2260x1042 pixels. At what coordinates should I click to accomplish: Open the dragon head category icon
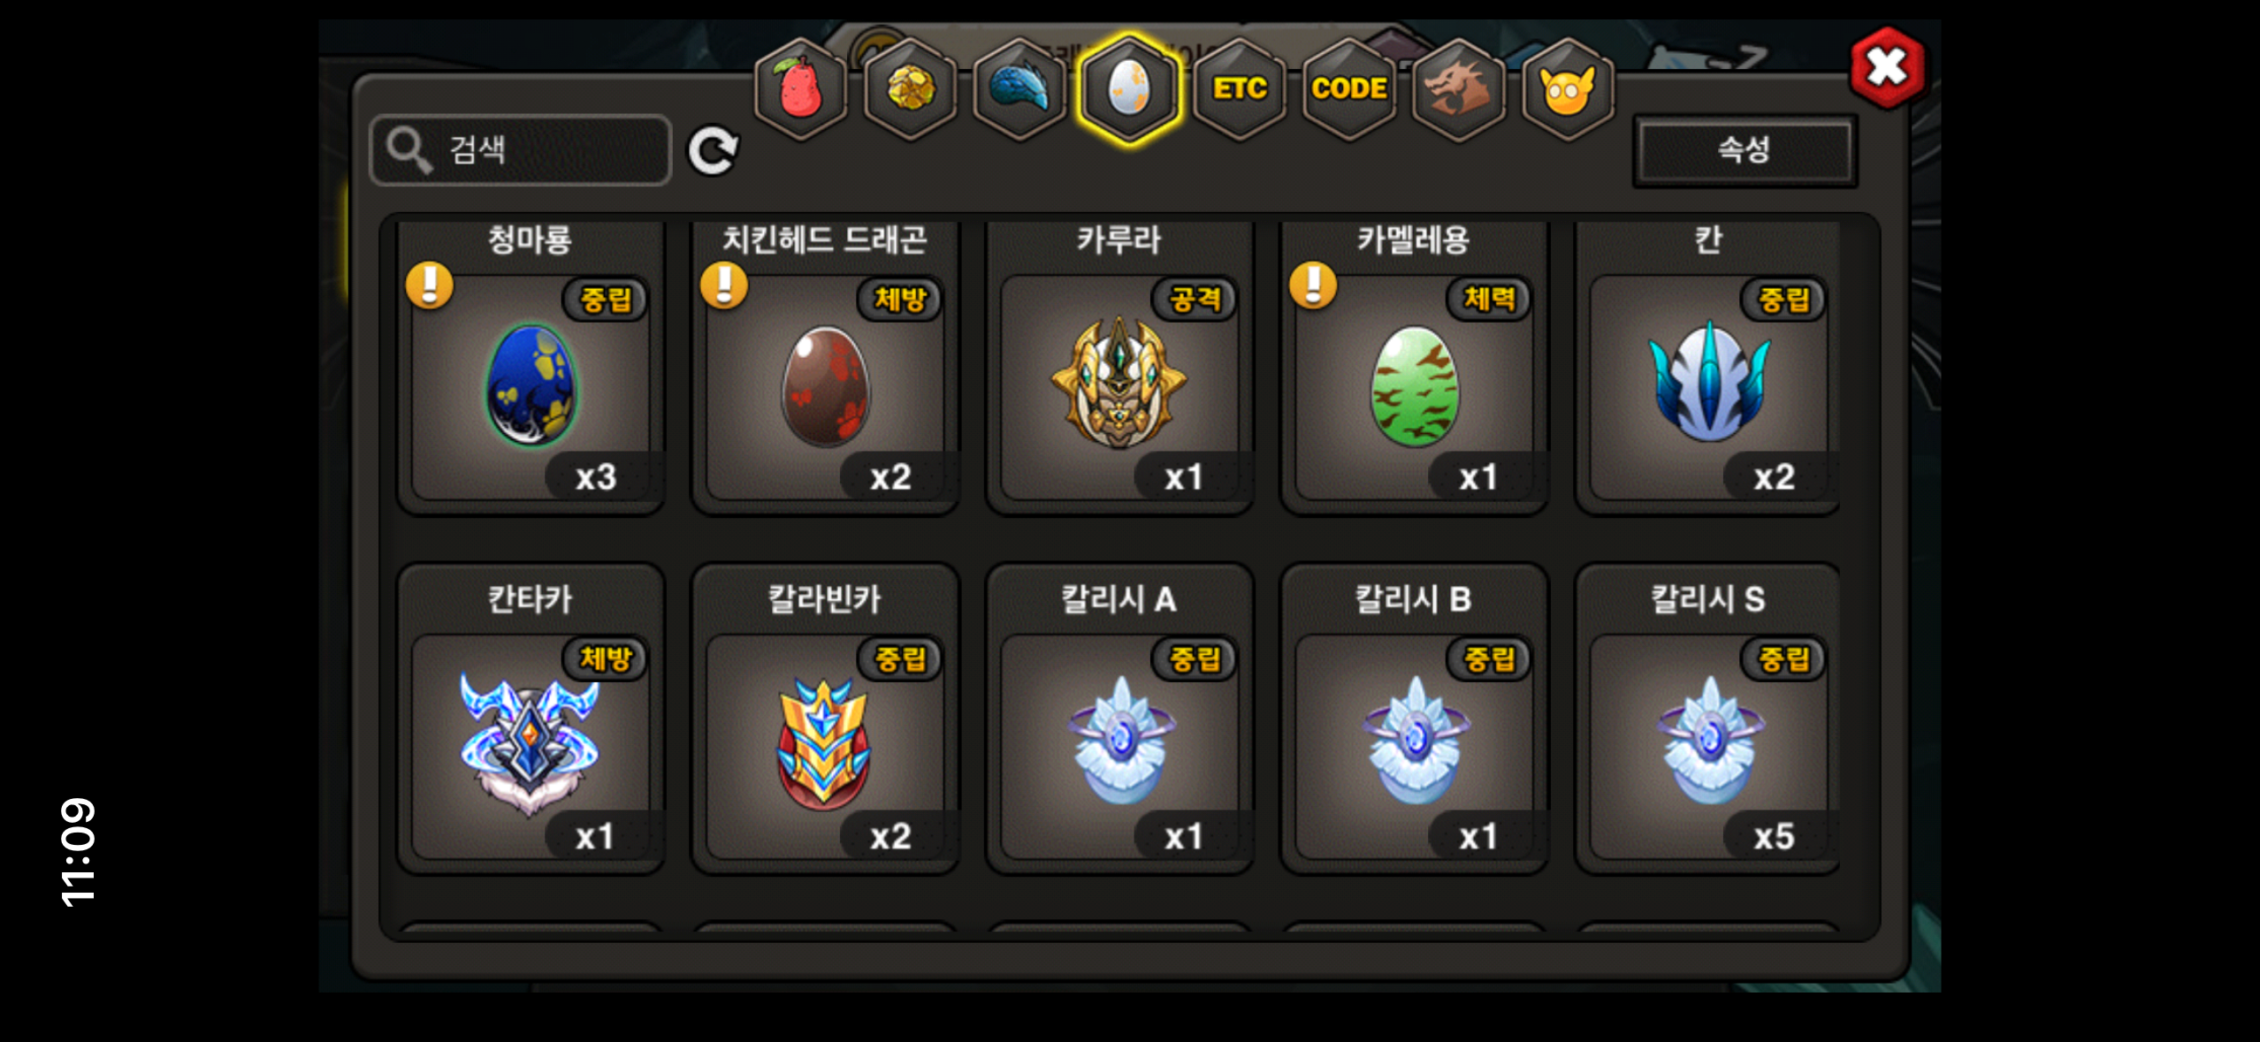point(1458,88)
